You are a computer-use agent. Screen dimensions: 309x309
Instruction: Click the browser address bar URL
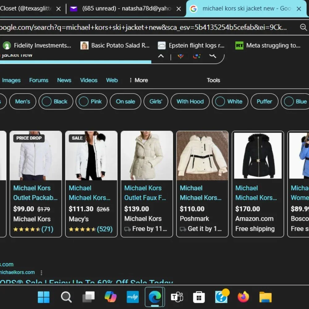[x=143, y=28]
